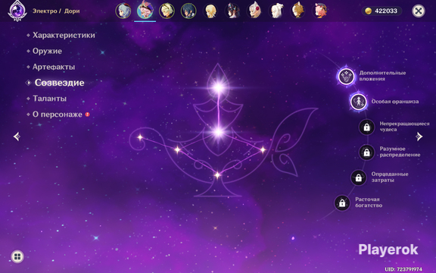Open the four-square grid menu icon

[17, 256]
